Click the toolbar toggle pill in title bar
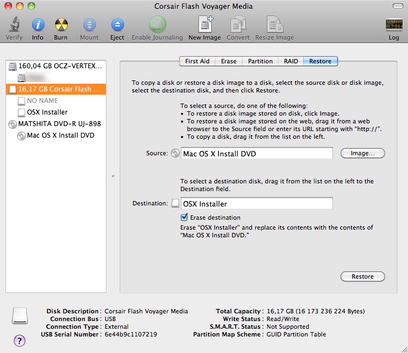The height and width of the screenshot is (353, 408). pyautogui.click(x=398, y=6)
